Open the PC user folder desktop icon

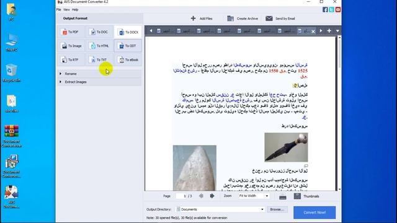[12, 12]
